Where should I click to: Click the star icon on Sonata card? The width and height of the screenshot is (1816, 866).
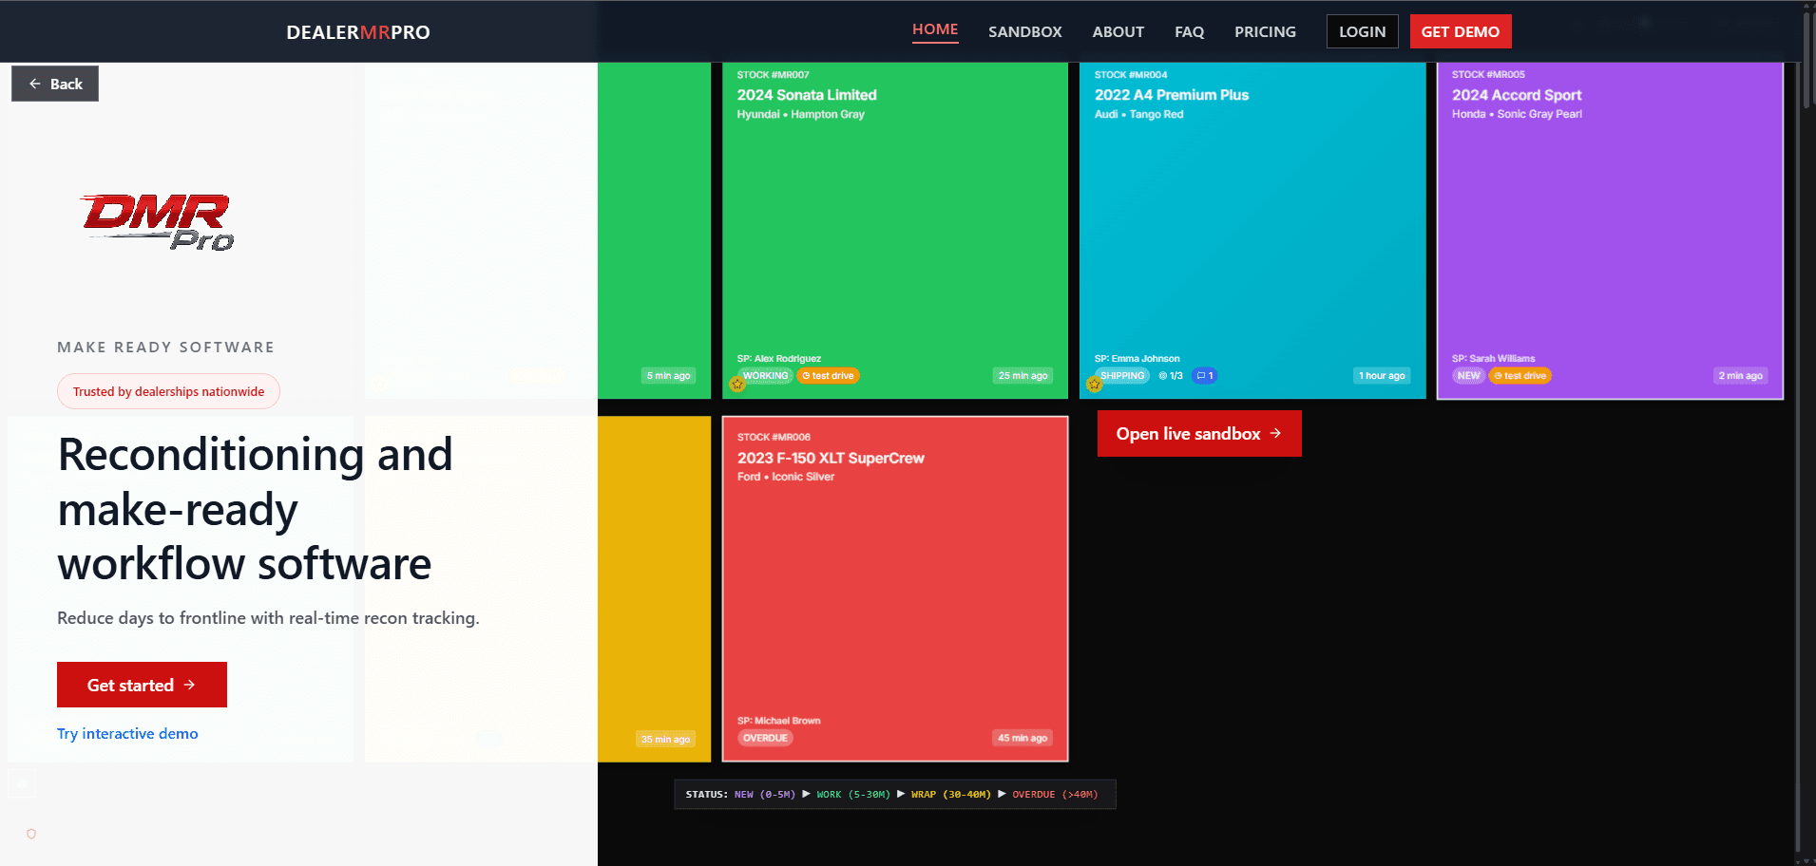point(737,385)
